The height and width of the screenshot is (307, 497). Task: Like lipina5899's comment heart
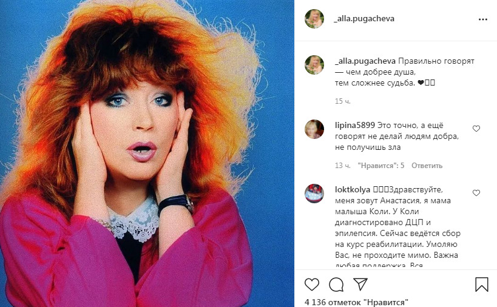point(476,129)
